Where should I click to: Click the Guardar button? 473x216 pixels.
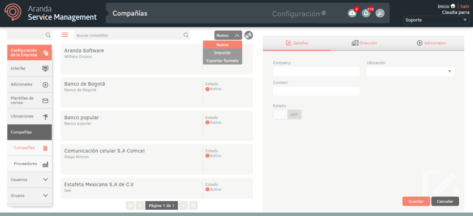point(416,201)
